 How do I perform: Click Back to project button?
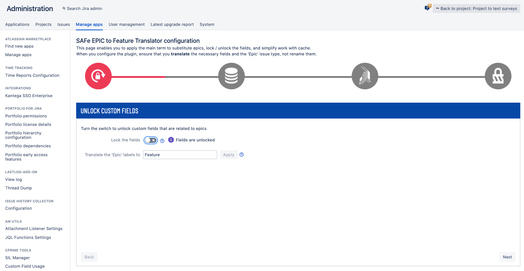(476, 8)
